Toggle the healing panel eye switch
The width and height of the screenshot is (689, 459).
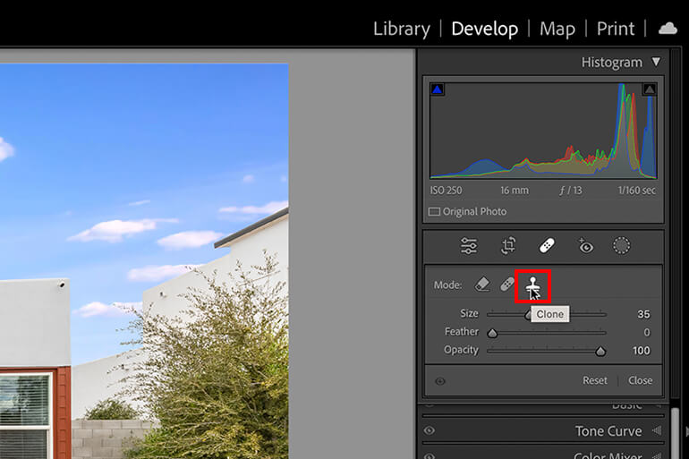[440, 381]
